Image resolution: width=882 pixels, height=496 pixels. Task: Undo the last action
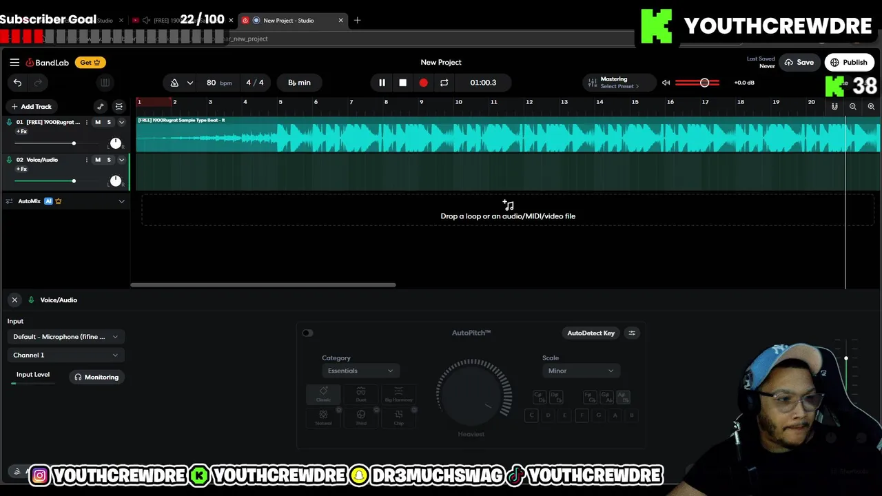pos(17,83)
